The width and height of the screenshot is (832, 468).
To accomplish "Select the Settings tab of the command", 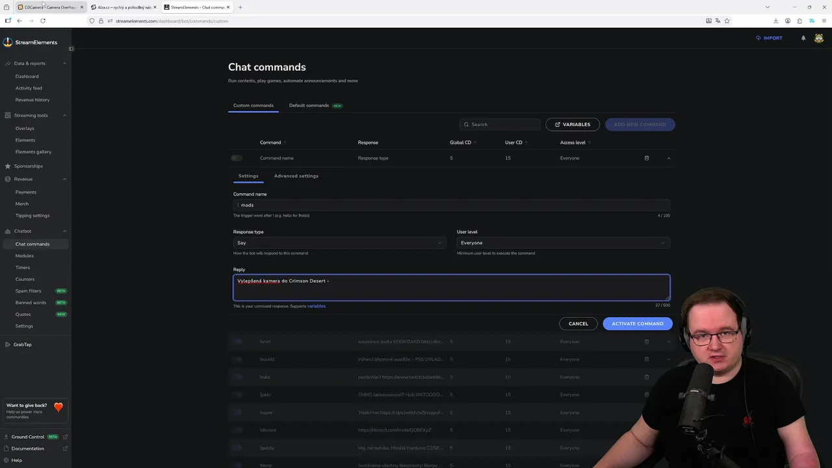I will [x=248, y=175].
